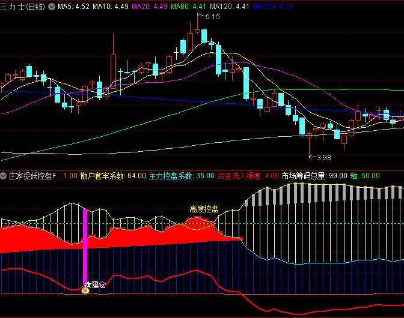Select the 庄家捉妖控盘F indicator name
The image size is (404, 318).
(32, 176)
